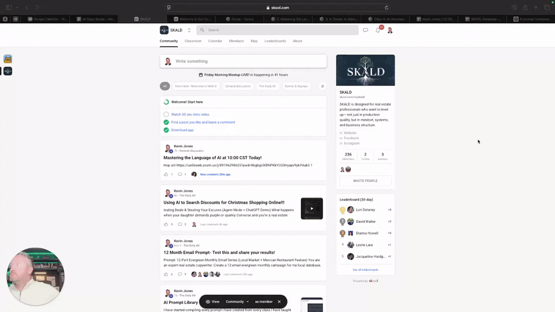
Task: Open the sidebar Website link
Action: tap(350, 133)
